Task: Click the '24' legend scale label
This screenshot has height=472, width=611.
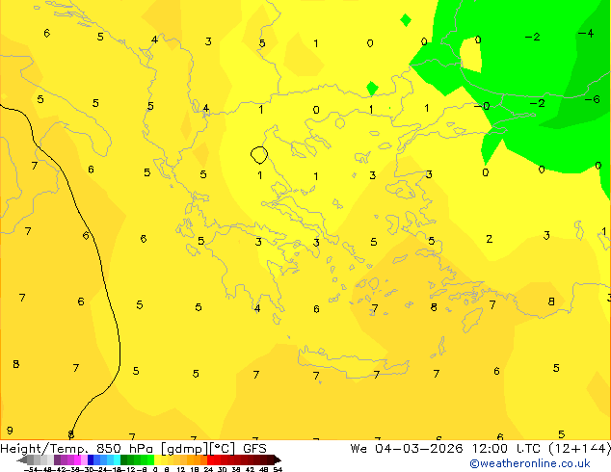Action: coord(208,469)
